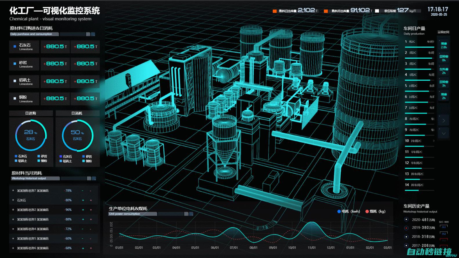Click the white square icon beside 铝矾土
Image resolution: width=459 pixels, height=258 pixels.
[x=15, y=81]
